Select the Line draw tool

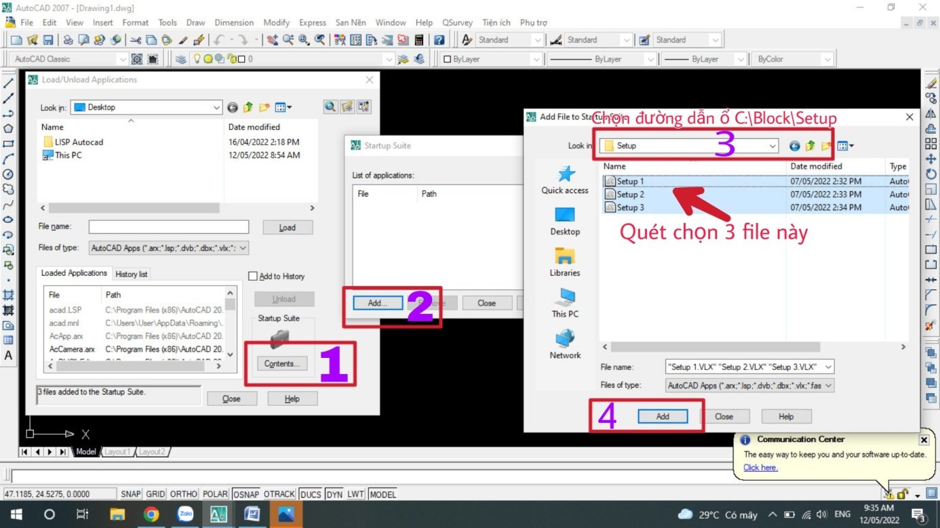(9, 83)
